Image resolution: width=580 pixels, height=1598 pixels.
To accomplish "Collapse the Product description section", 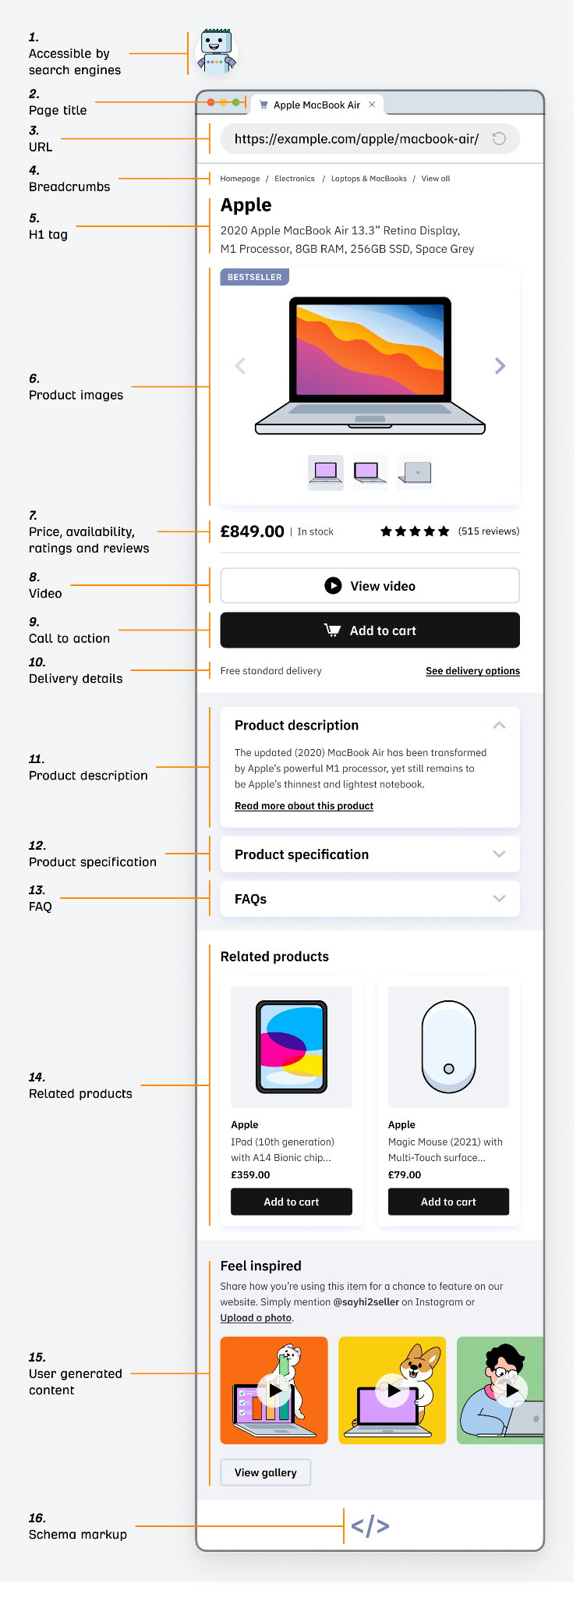I will pos(499,725).
